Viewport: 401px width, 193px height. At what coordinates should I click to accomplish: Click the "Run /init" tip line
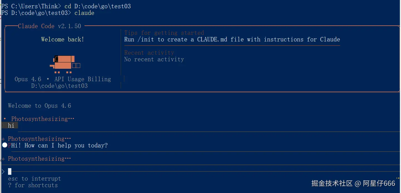[232, 39]
